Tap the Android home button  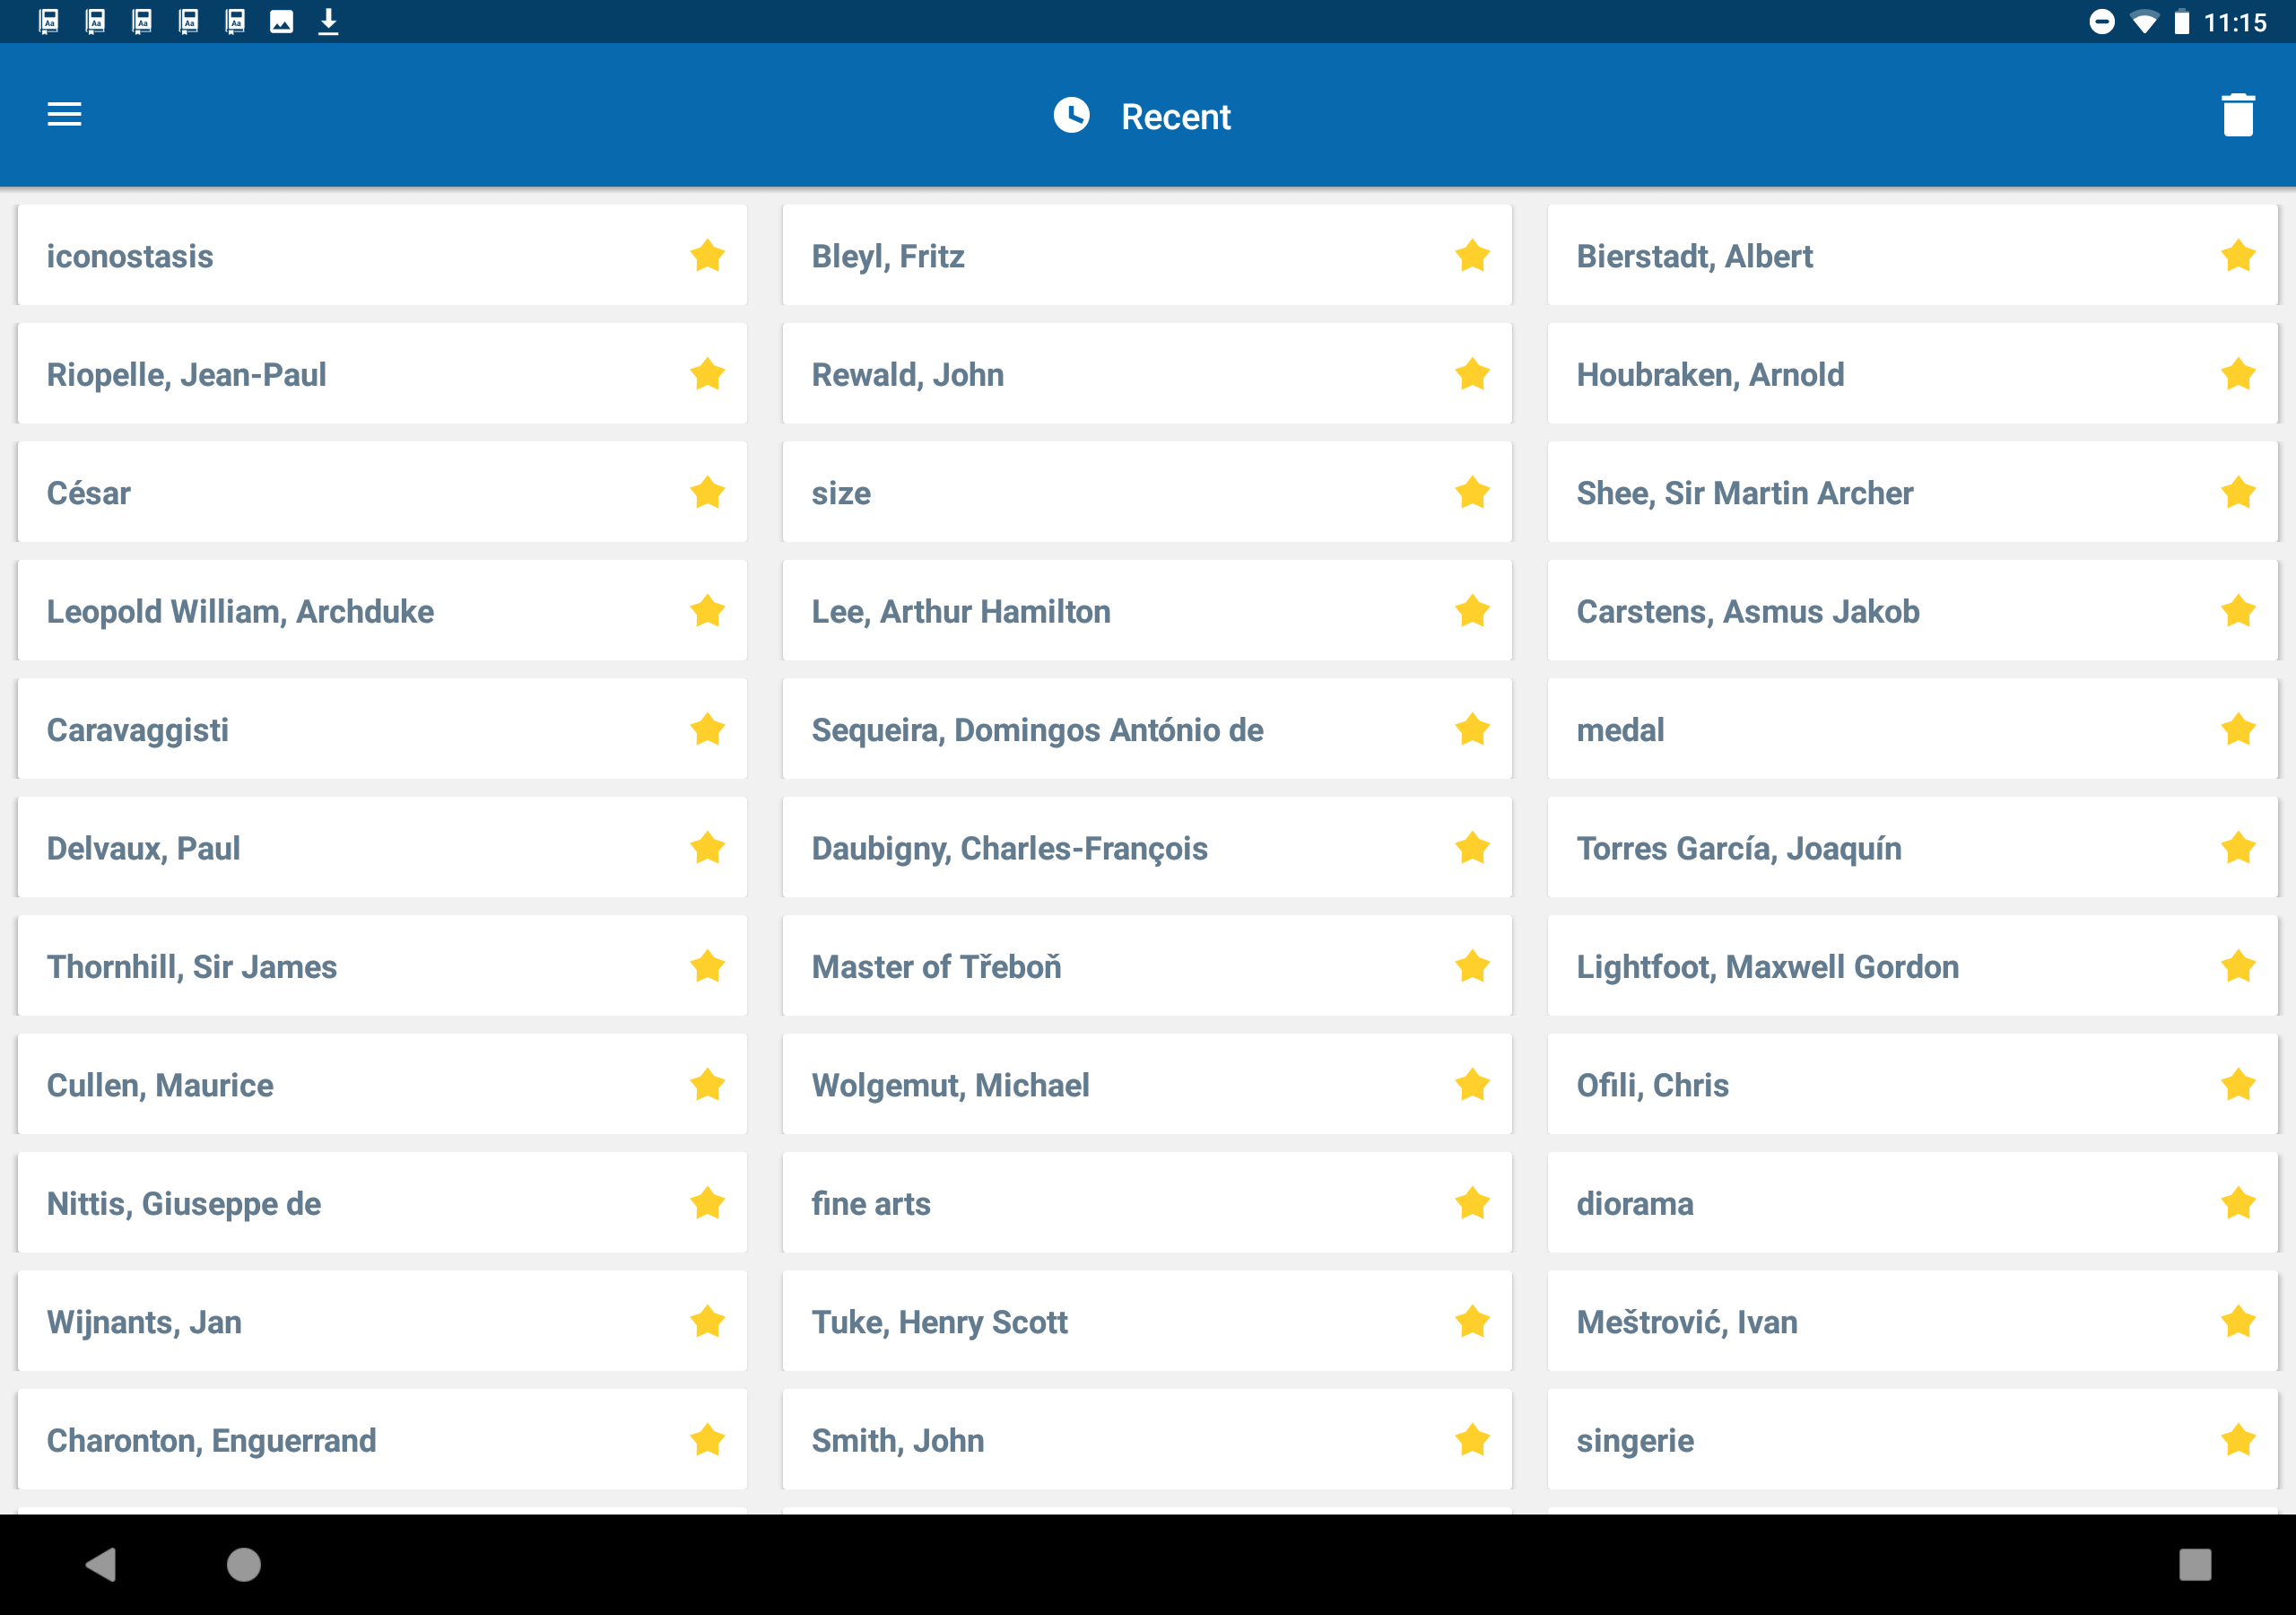[x=243, y=1564]
